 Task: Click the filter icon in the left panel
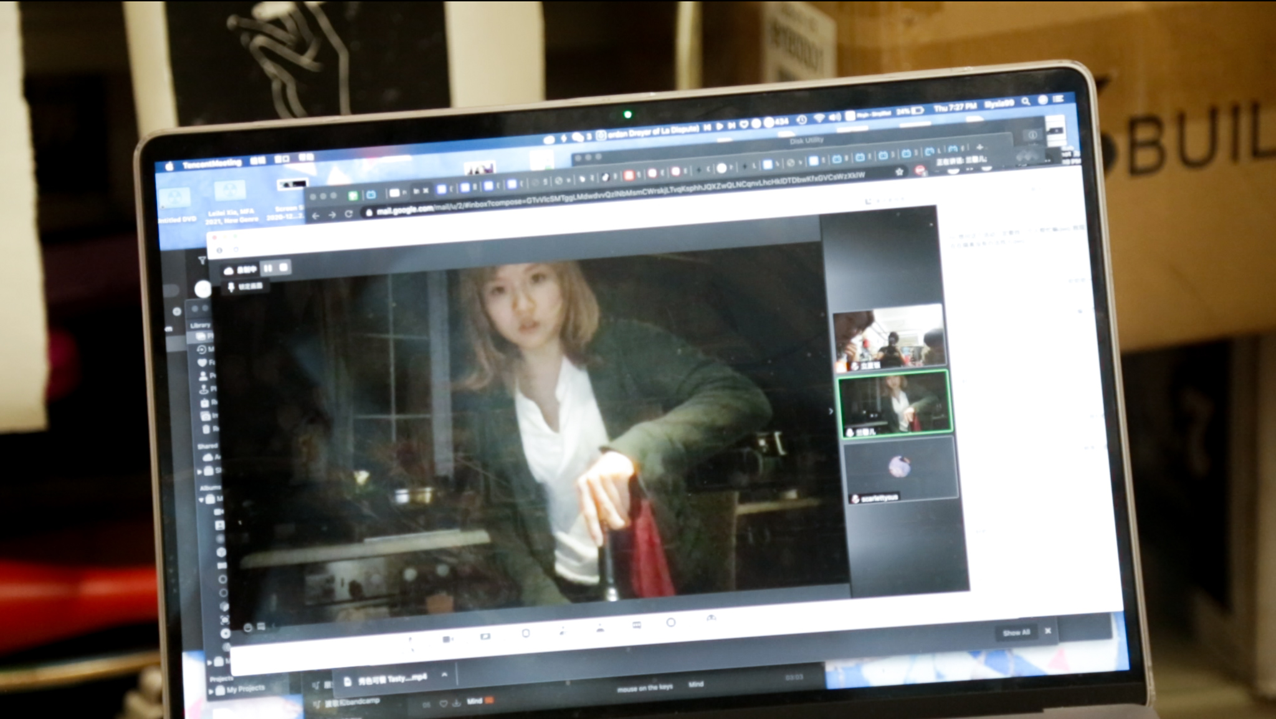[x=201, y=260]
